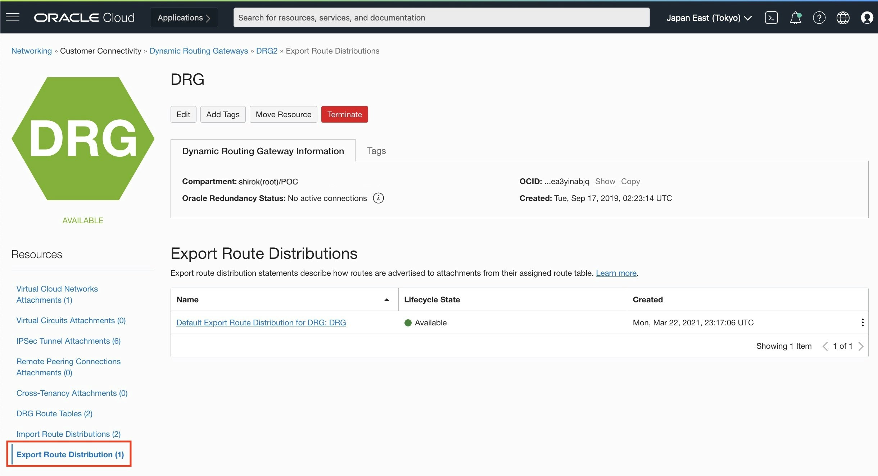Open the user profile avatar menu
The height and width of the screenshot is (476, 878).
point(866,18)
